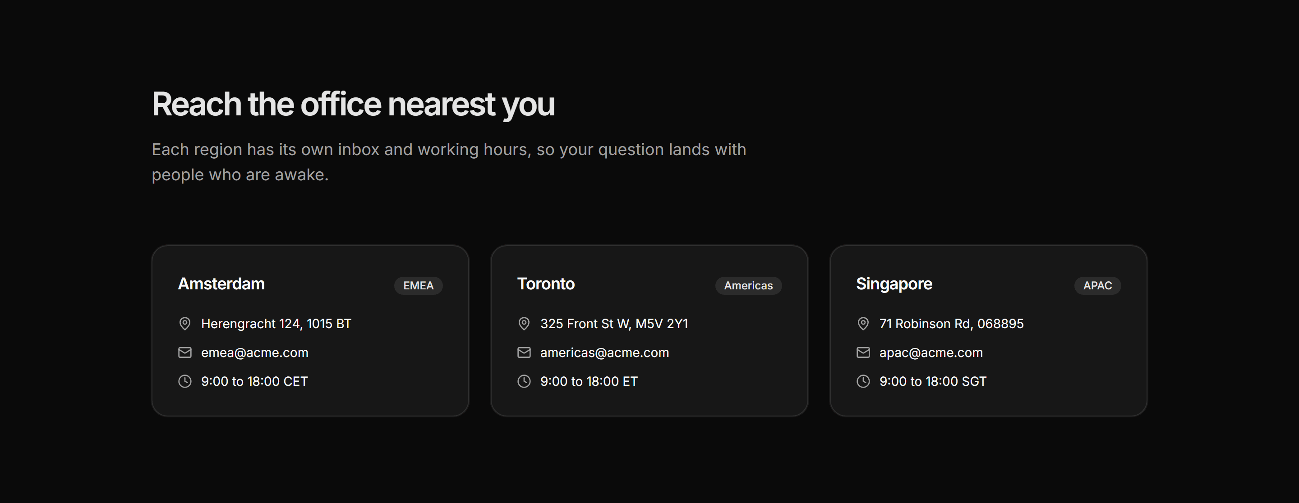The width and height of the screenshot is (1299, 503).
Task: Click the 71 Robinson Rd address
Action: click(x=952, y=324)
